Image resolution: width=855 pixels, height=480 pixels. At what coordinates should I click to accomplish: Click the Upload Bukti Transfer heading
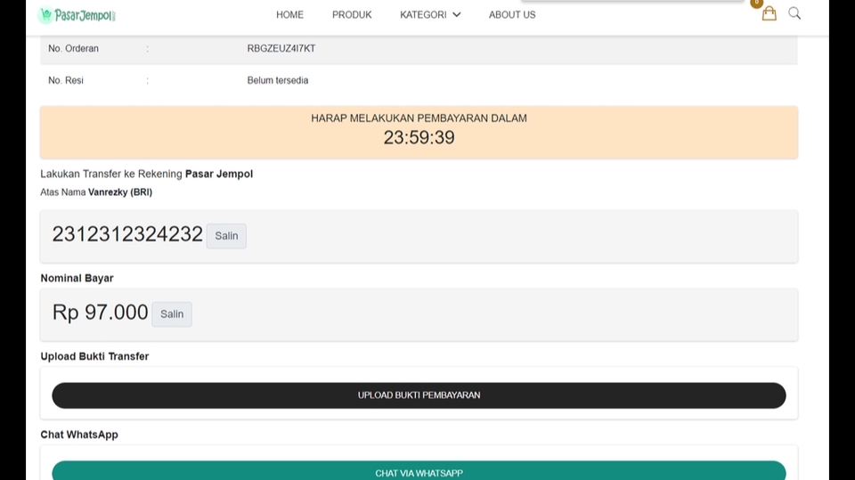coord(94,356)
